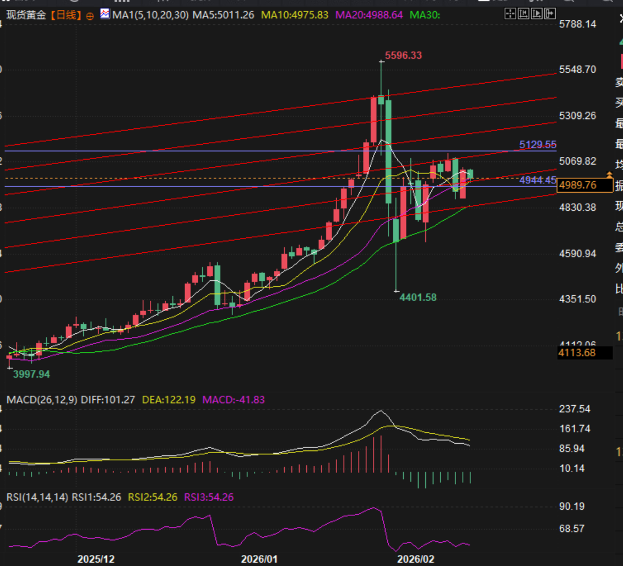Image resolution: width=623 pixels, height=566 pixels.
Task: Open the MA1 indicator settings icon
Action: tap(105, 14)
